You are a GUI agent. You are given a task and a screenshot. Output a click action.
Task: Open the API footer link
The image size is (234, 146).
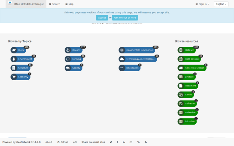click(75, 142)
